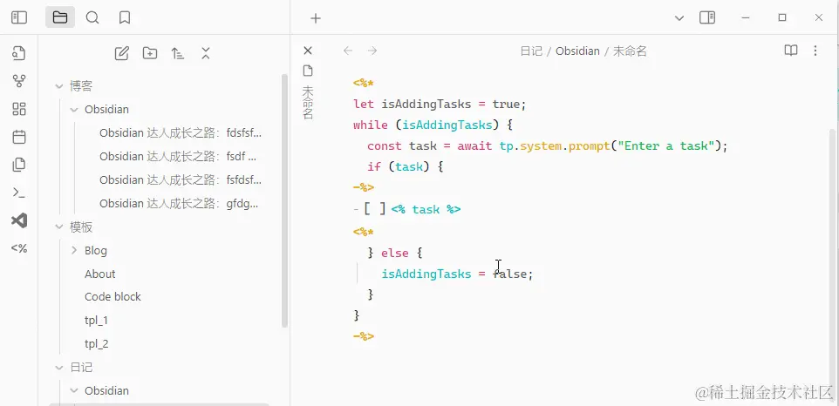Screen dimensions: 839x406
Task: Switch to reading view book icon
Action: [x=791, y=51]
